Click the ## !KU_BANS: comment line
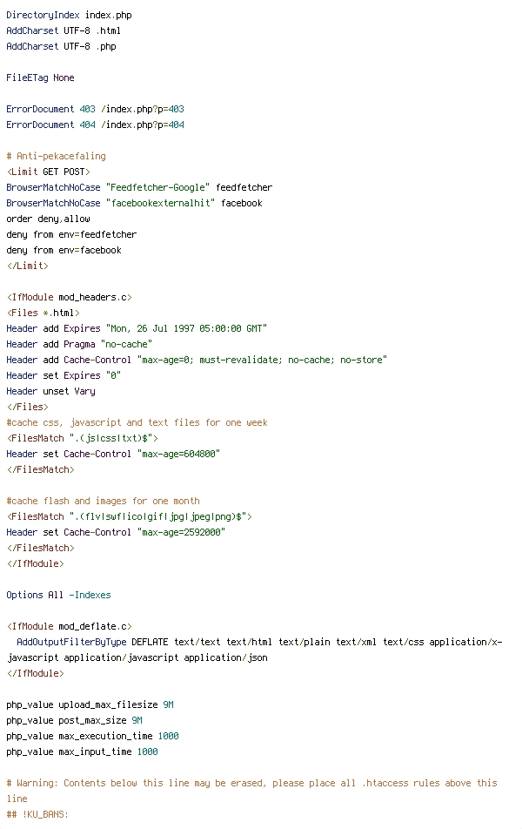 pos(37,814)
